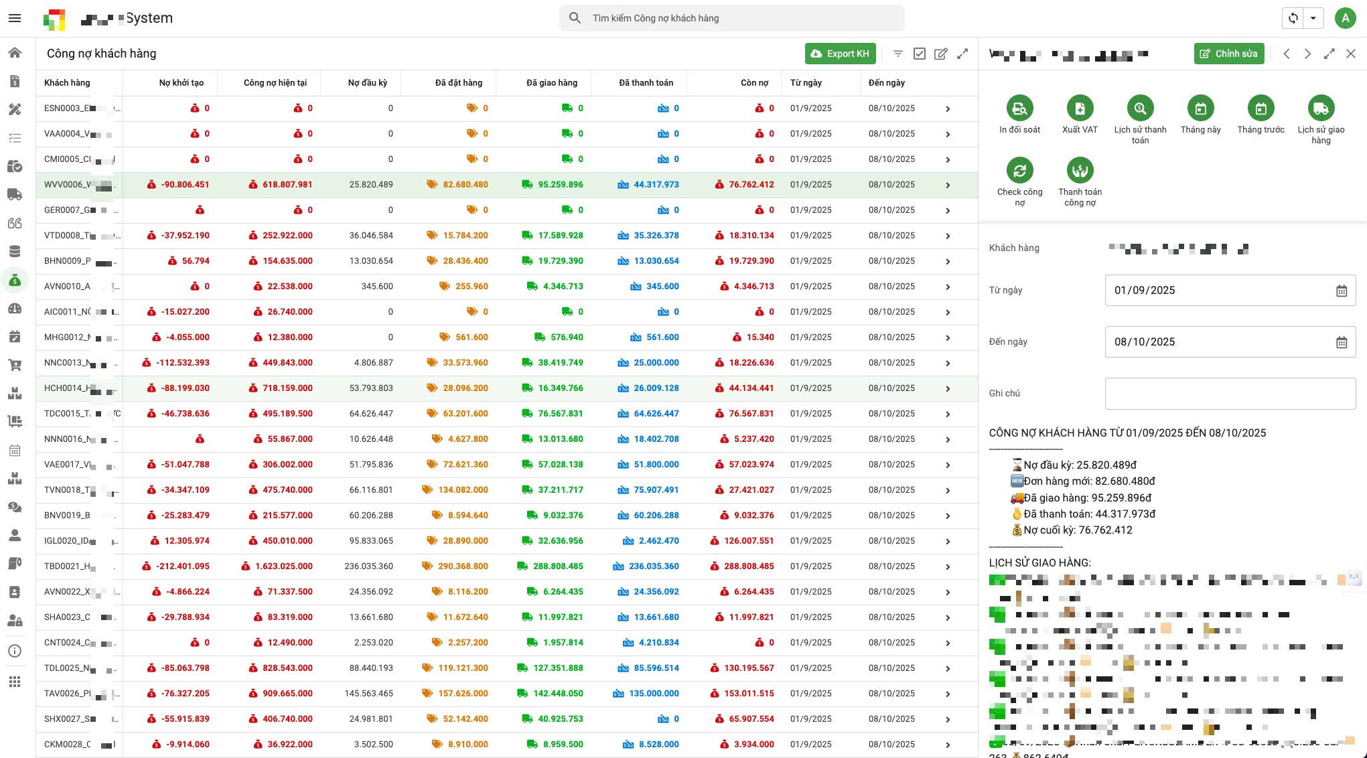Click the In đối soát icon
This screenshot has width=1367, height=758.
click(1019, 108)
